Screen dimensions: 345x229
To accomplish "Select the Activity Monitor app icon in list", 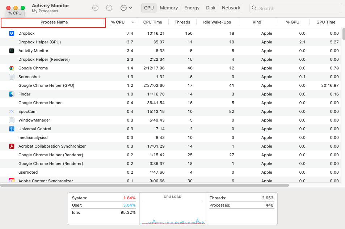I will click(x=12, y=51).
